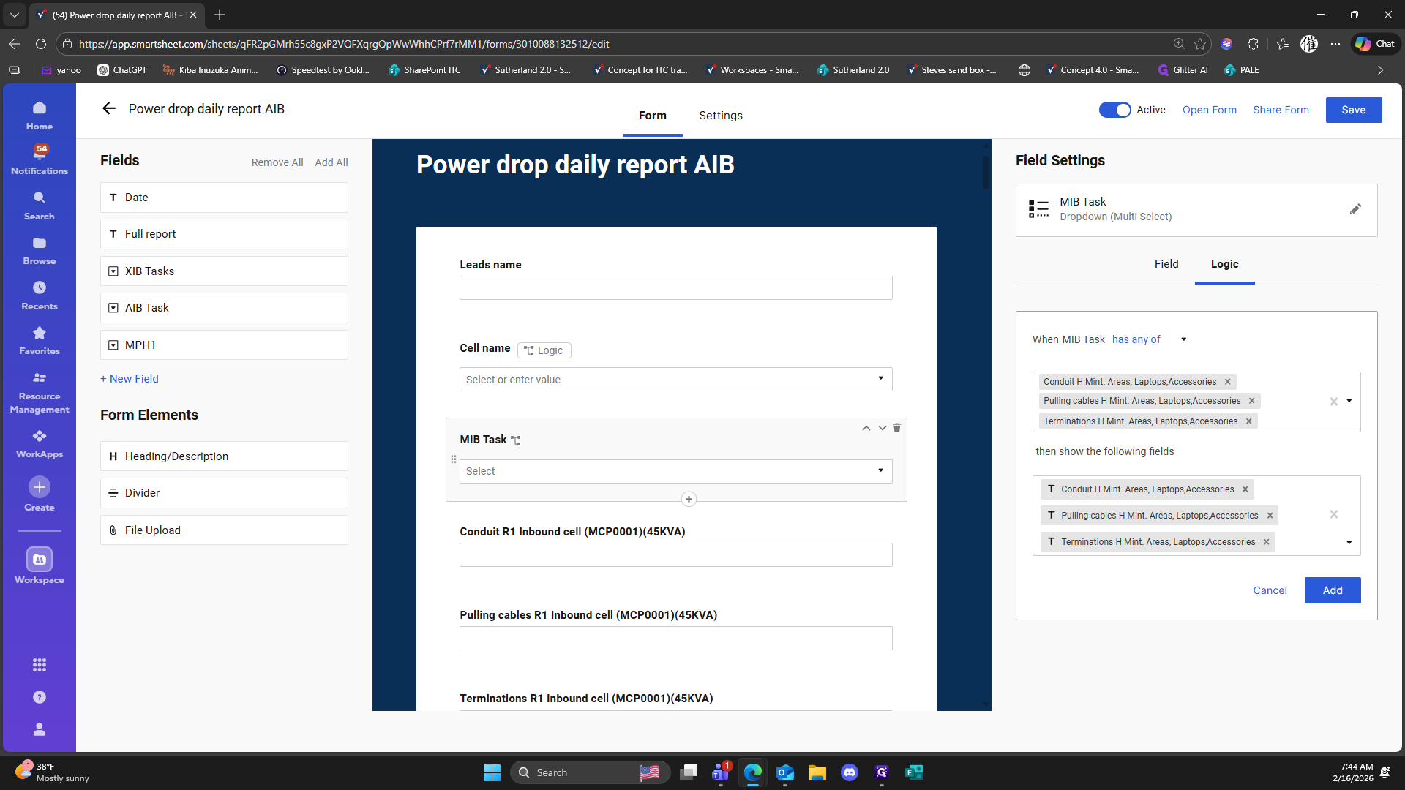This screenshot has height=790, width=1405.
Task: Open Favorites from the left sidebar
Action: (x=40, y=341)
